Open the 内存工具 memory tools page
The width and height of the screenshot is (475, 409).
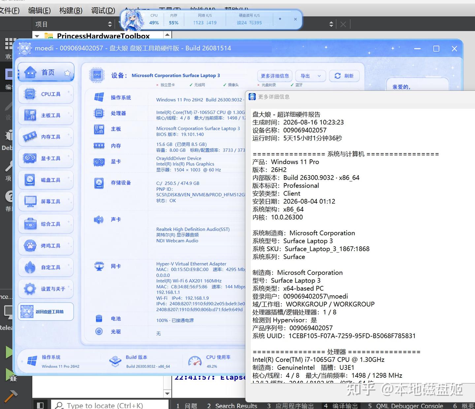coord(46,137)
